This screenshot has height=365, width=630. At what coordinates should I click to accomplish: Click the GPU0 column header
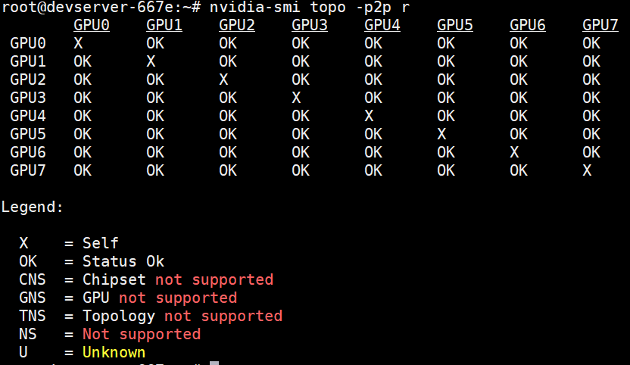pos(92,26)
